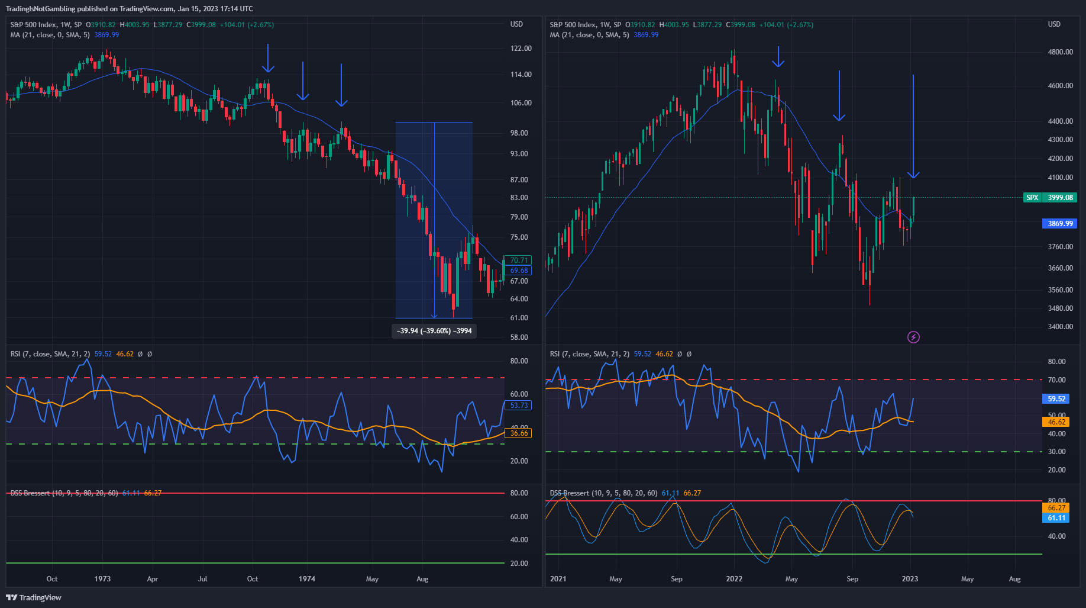Select the 61.11 DSS label on the right axis
The image size is (1086, 608).
pos(1056,518)
